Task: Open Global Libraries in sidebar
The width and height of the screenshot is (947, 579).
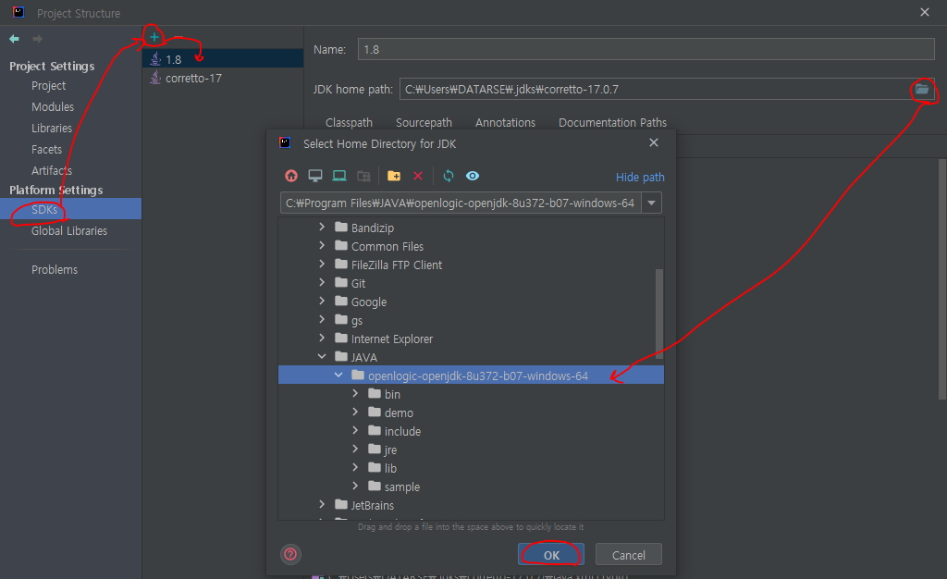Action: click(68, 230)
